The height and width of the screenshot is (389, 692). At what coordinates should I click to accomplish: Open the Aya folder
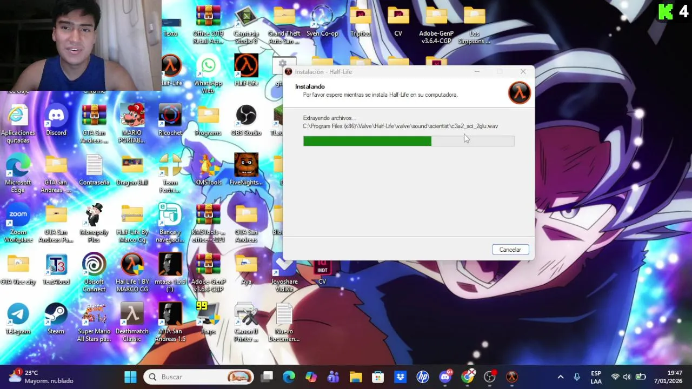(x=246, y=270)
